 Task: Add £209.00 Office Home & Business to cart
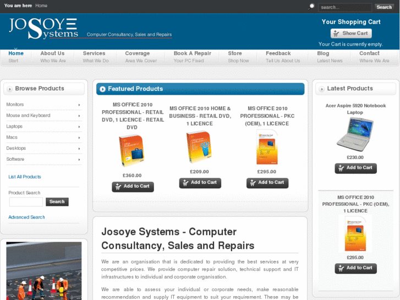(x=200, y=183)
